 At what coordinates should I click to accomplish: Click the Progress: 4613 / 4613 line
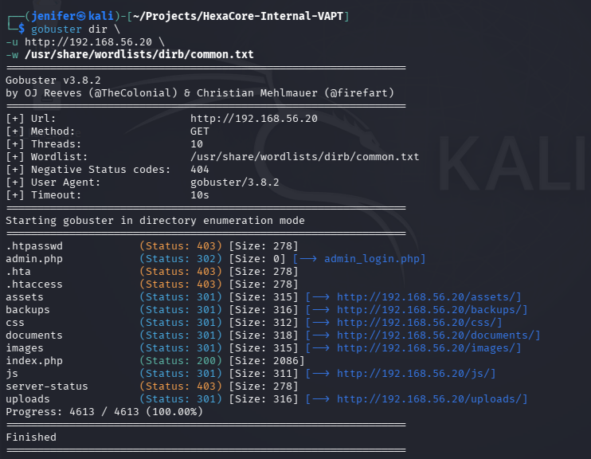(104, 412)
